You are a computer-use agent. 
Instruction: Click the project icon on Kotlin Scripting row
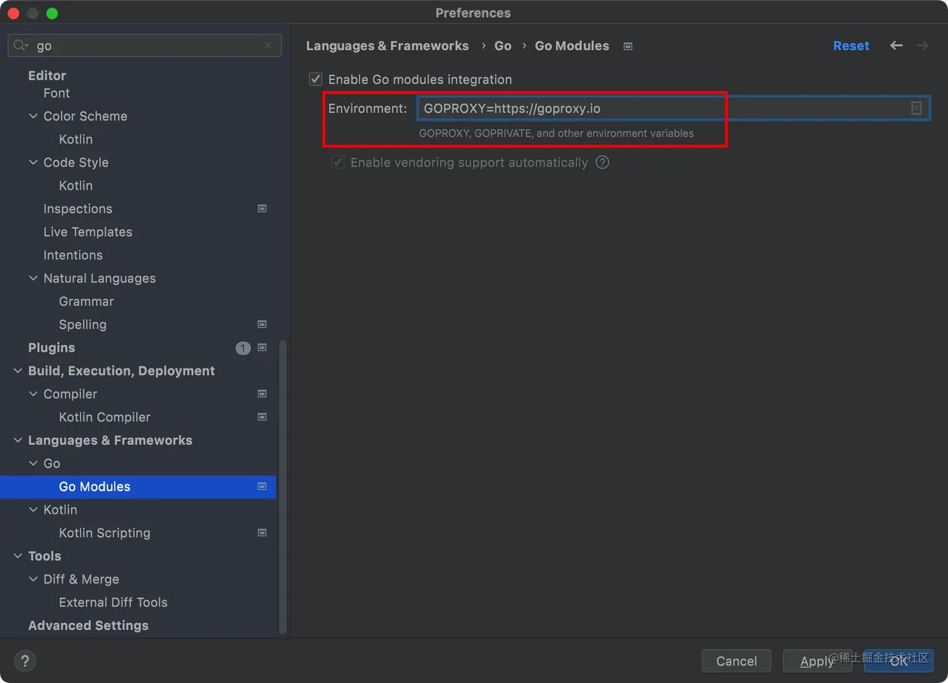point(262,533)
